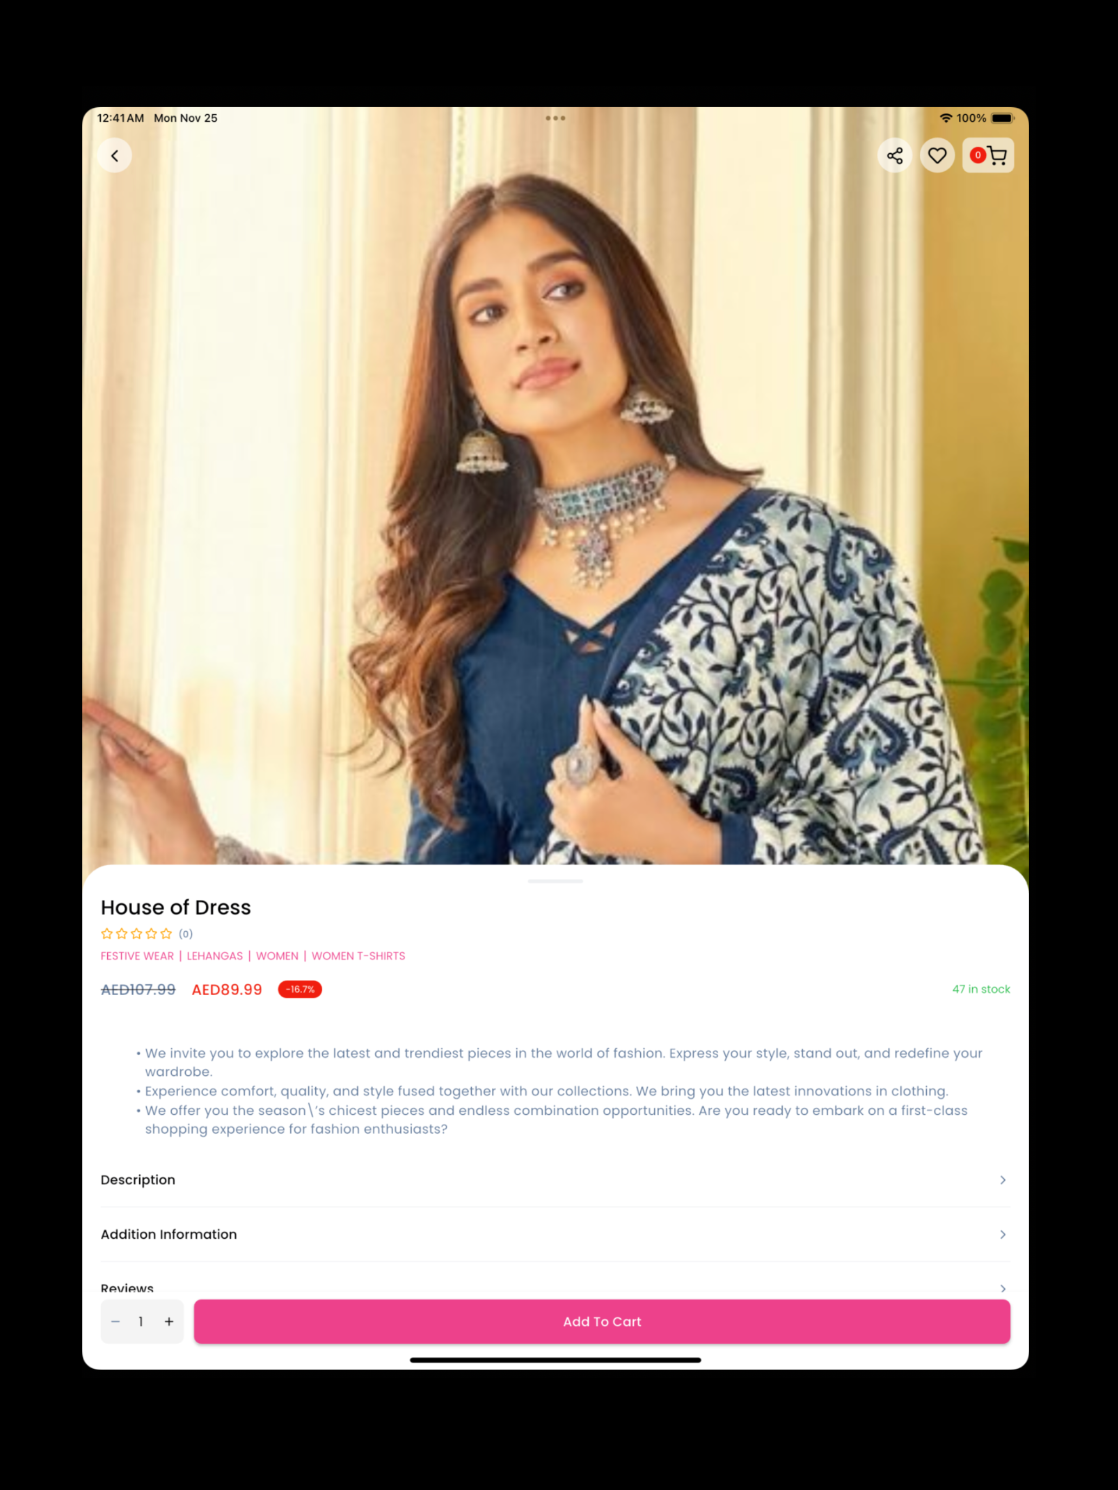Open the LEHANGAS category link
Image resolution: width=1118 pixels, height=1490 pixels.
215,956
